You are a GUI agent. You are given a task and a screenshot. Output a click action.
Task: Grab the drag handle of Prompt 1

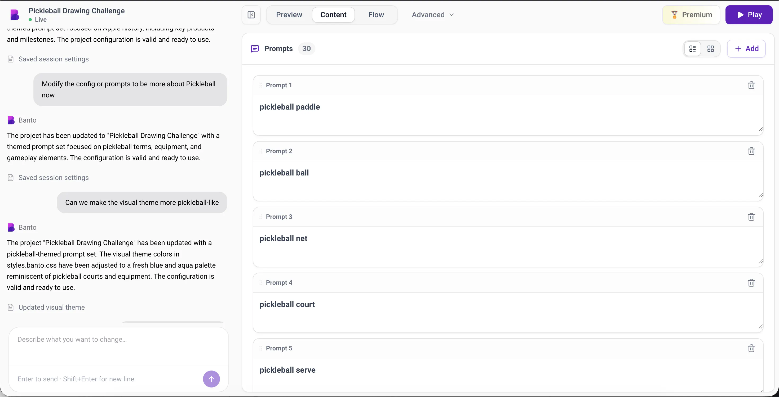261,85
